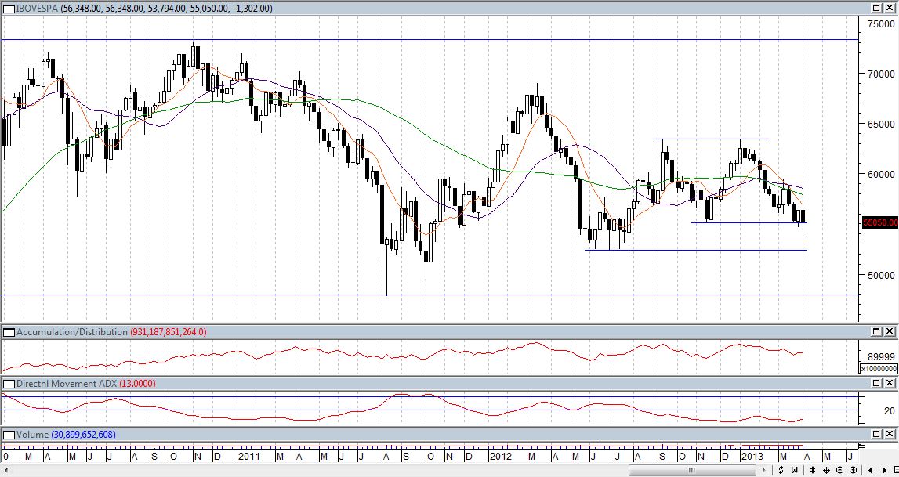Click the vertical stretch arrows icon
The image size is (899, 477).
[x=813, y=470]
